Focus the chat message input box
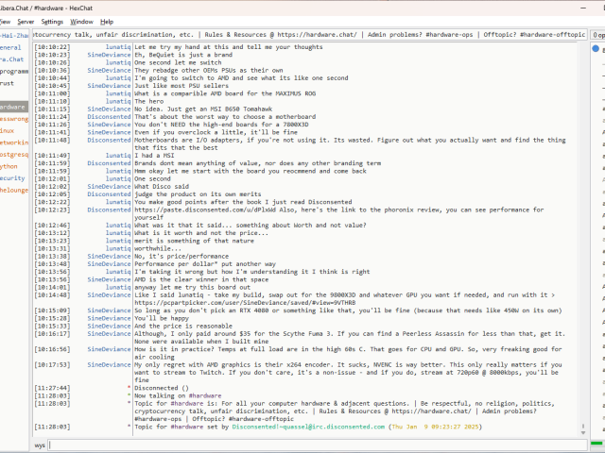Viewport: 605px width, 453px height. [x=312, y=444]
